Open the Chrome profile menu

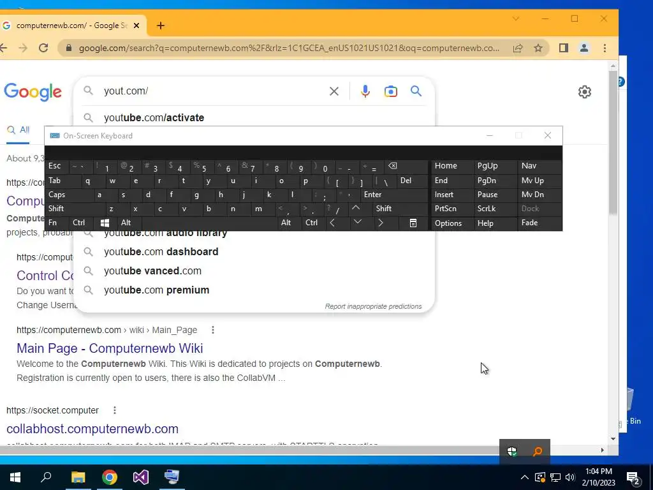click(x=584, y=48)
